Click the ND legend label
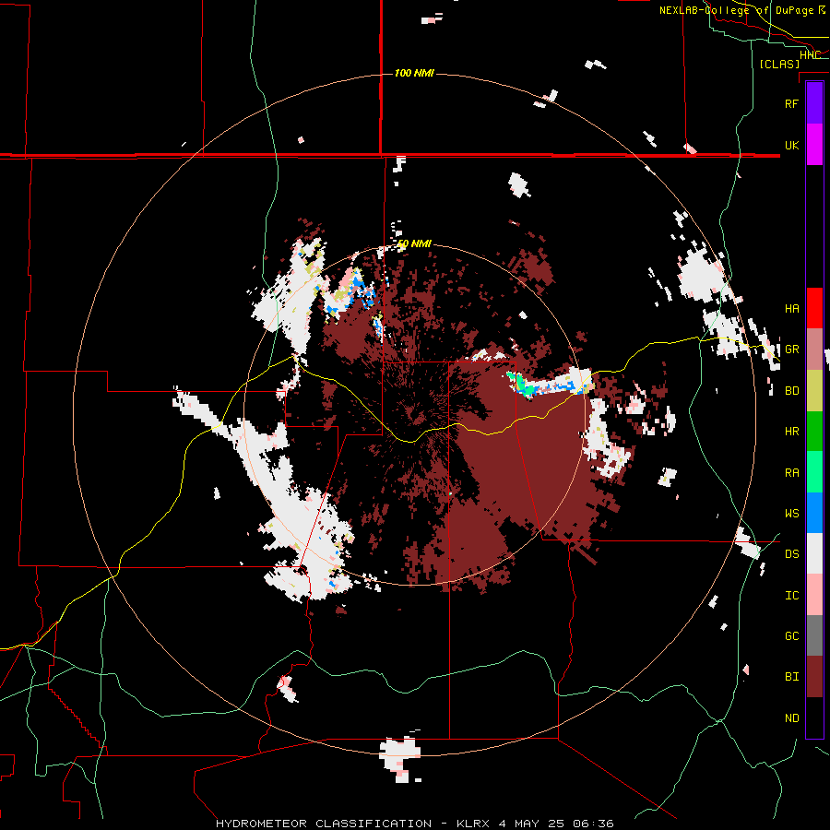830x830 pixels. coord(791,718)
